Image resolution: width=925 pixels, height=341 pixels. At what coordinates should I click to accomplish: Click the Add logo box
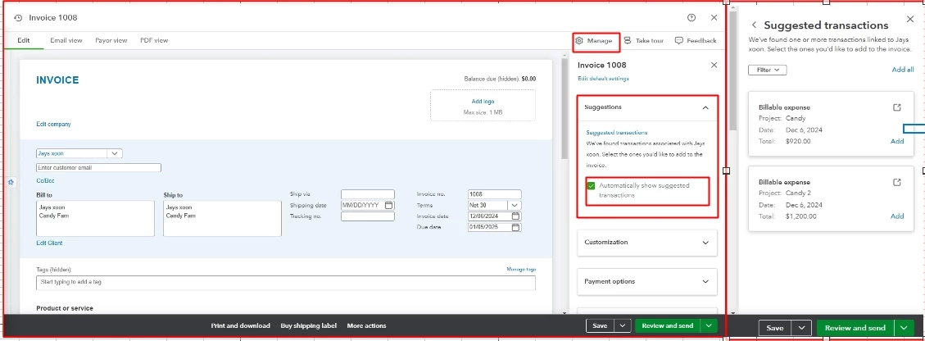(x=483, y=106)
